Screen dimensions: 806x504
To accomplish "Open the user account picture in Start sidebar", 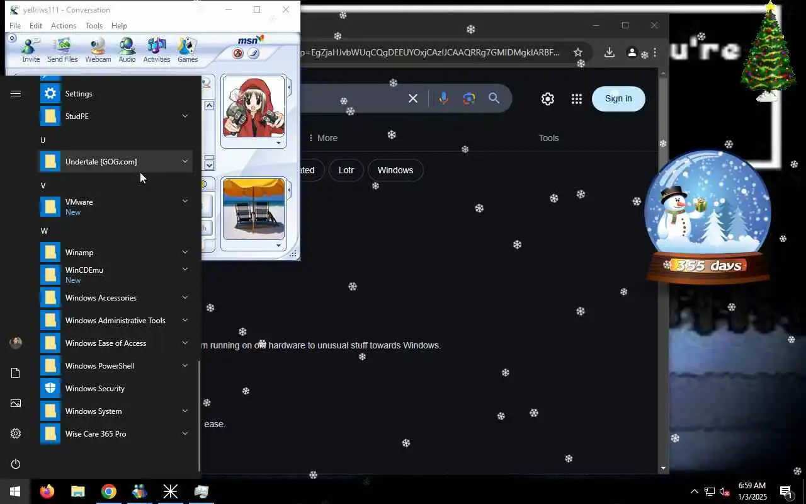I will [x=16, y=343].
